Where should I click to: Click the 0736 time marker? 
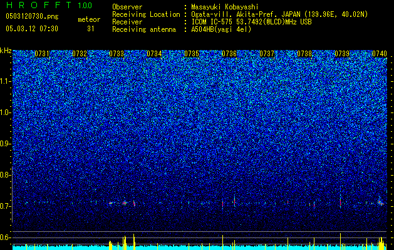229,54
